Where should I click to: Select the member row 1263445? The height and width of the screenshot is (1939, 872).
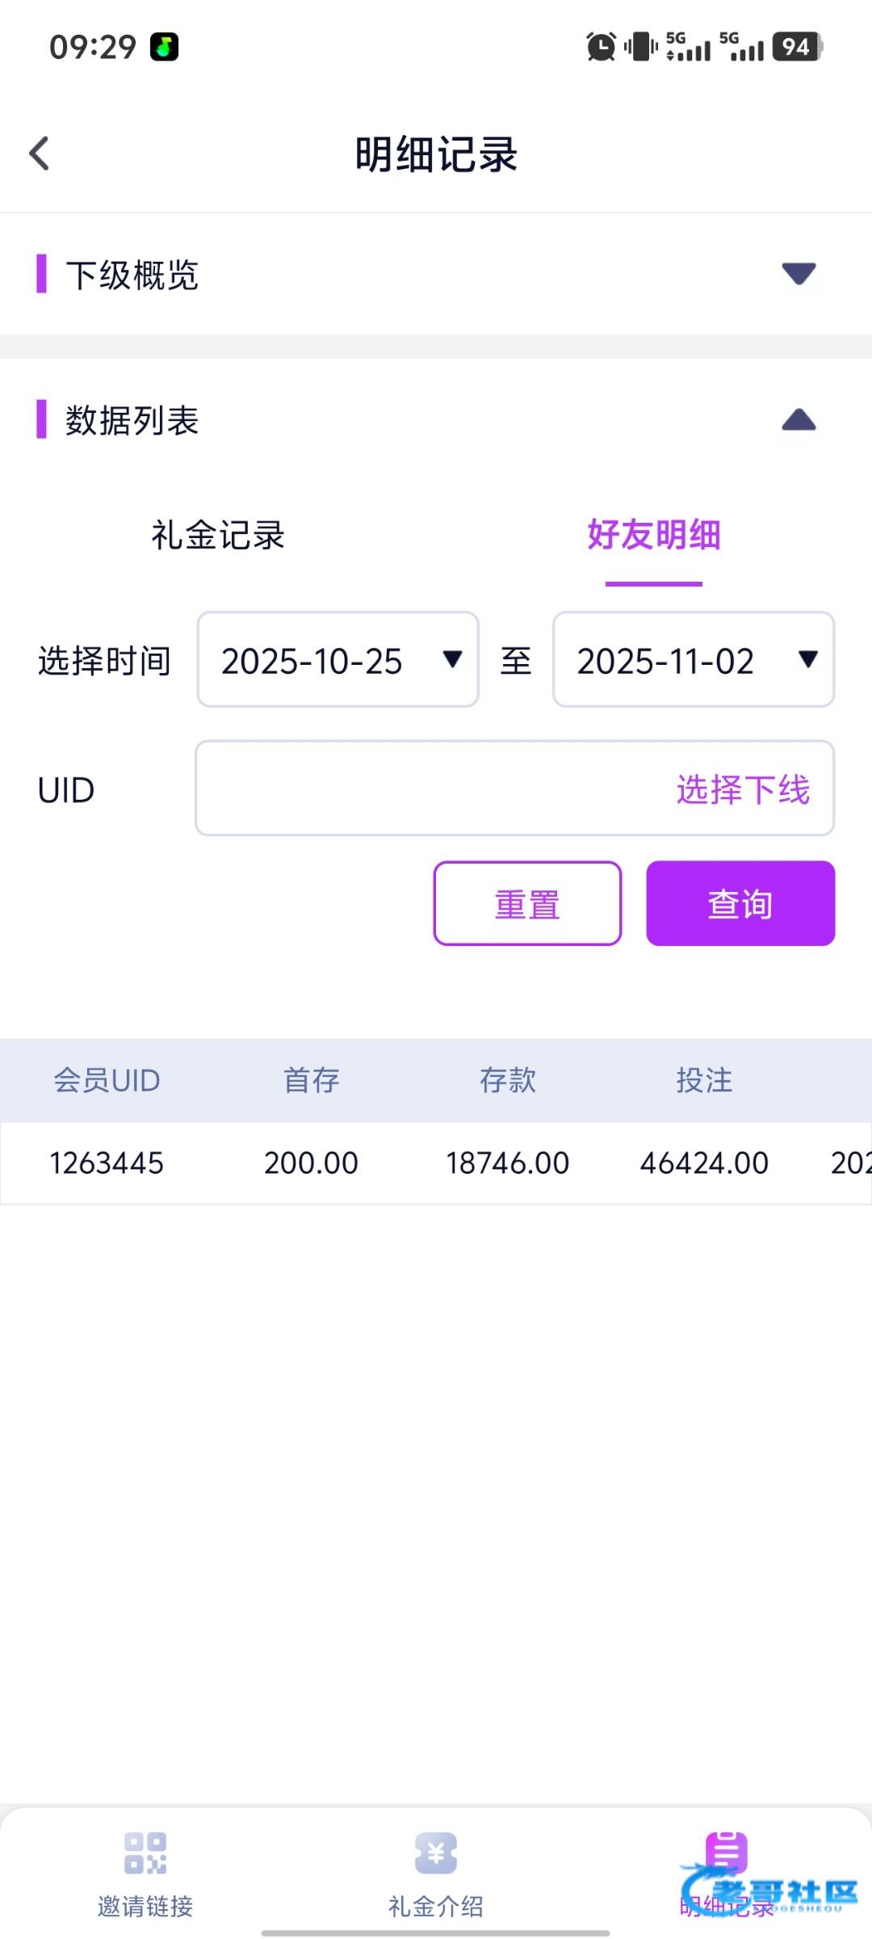coord(107,1163)
